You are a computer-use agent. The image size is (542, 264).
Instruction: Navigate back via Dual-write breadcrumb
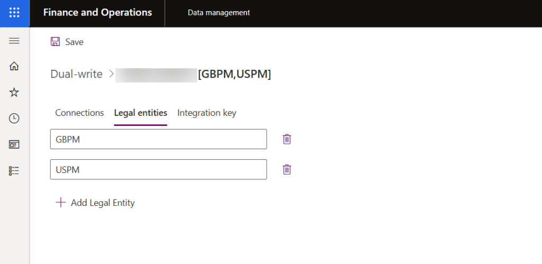(76, 74)
